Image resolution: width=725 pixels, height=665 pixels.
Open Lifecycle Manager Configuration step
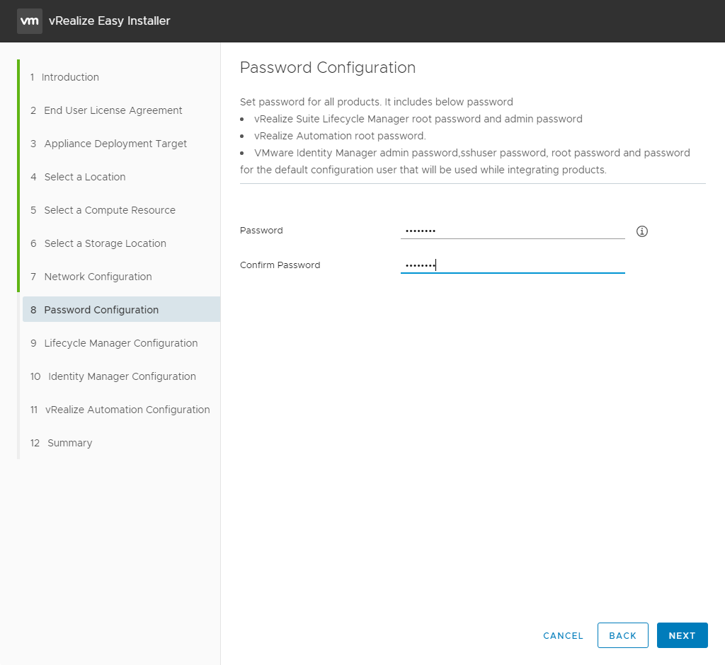coord(114,343)
